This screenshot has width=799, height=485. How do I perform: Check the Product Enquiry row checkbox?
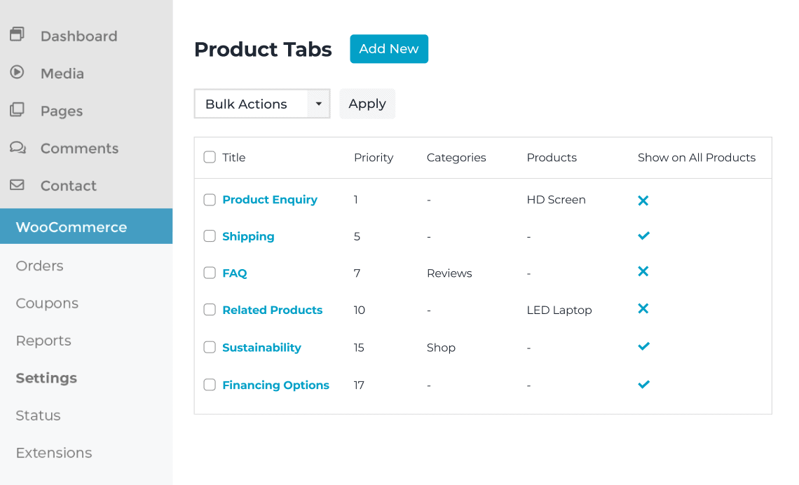209,200
